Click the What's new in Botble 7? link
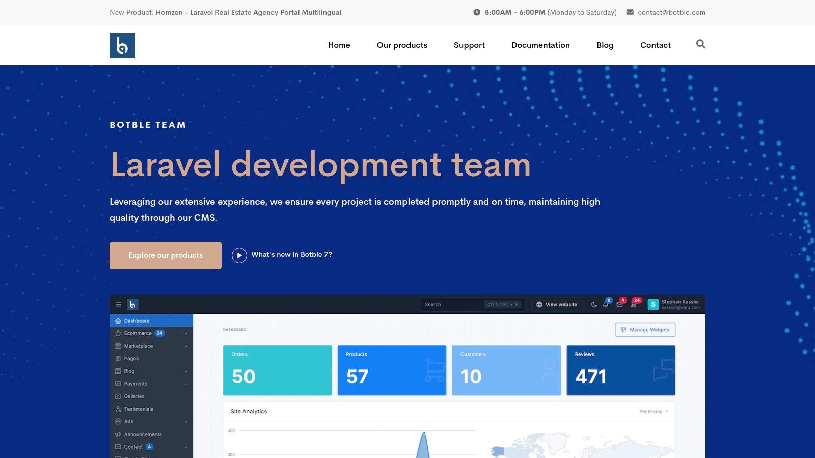815x458 pixels. click(x=291, y=255)
